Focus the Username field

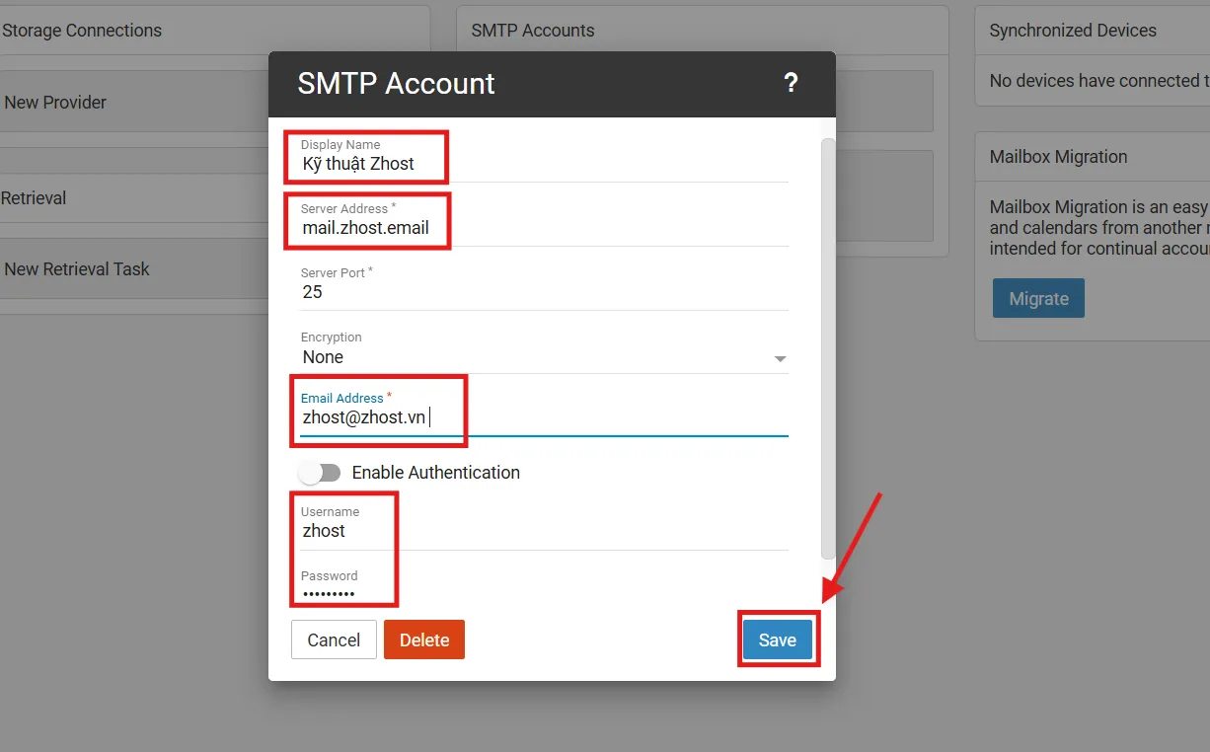point(543,531)
